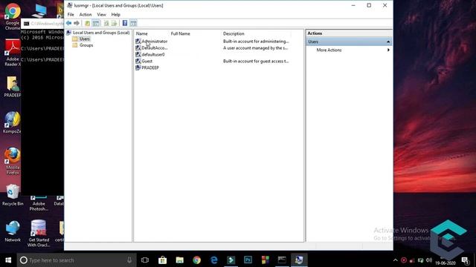
Task: Open File Explorer from the taskbar
Action: coord(180,260)
